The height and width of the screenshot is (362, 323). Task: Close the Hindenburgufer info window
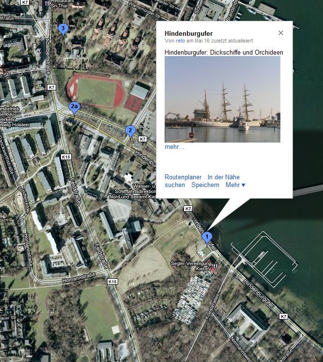(281, 33)
